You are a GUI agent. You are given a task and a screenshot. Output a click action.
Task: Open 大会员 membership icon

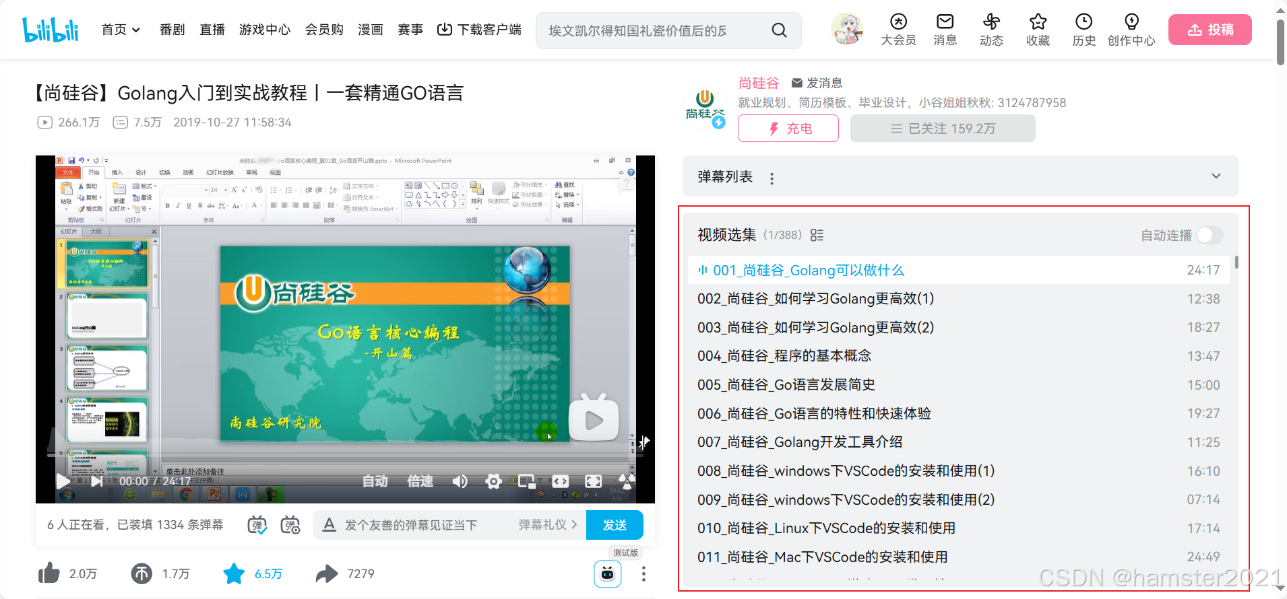coord(898,30)
